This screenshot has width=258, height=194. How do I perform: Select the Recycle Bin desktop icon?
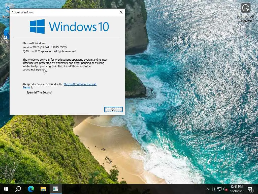point(6,11)
